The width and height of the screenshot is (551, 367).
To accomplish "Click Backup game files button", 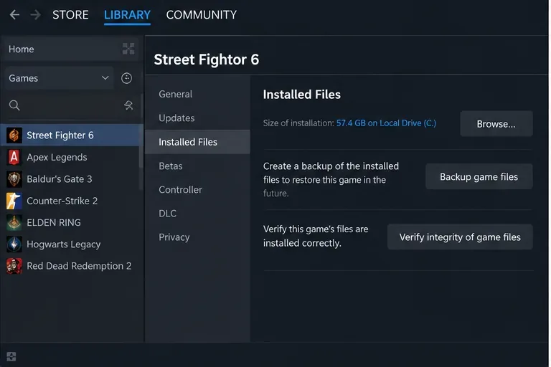I will click(479, 176).
